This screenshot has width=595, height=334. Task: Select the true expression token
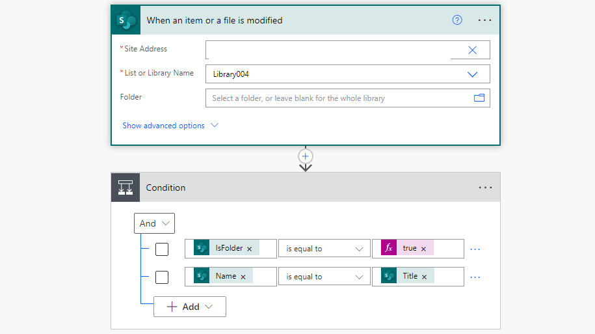pyautogui.click(x=407, y=248)
